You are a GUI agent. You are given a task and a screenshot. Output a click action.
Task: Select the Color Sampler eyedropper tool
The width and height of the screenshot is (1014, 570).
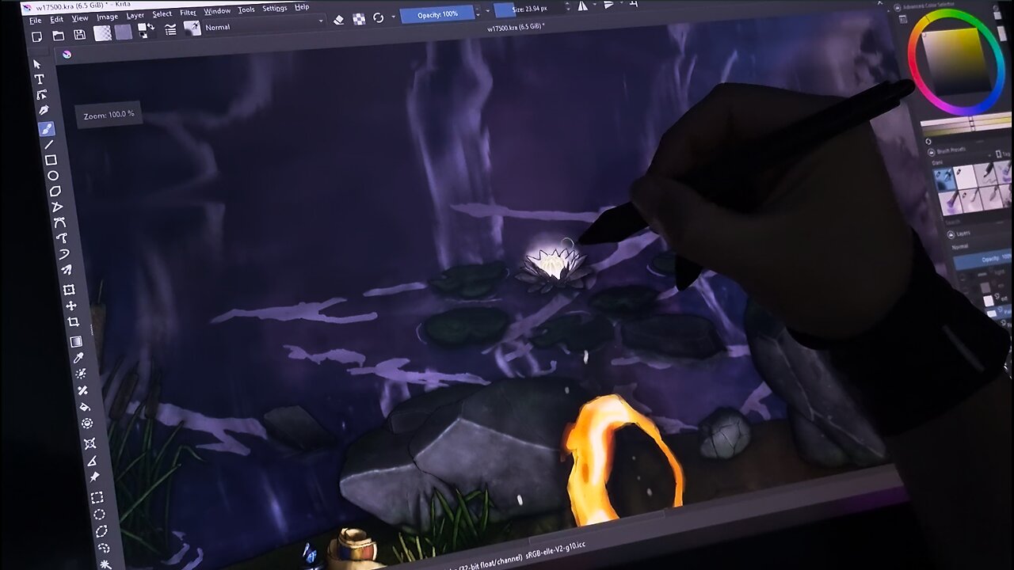click(78, 358)
